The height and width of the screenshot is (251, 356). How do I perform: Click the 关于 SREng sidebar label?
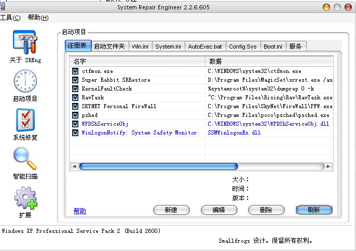click(25, 60)
